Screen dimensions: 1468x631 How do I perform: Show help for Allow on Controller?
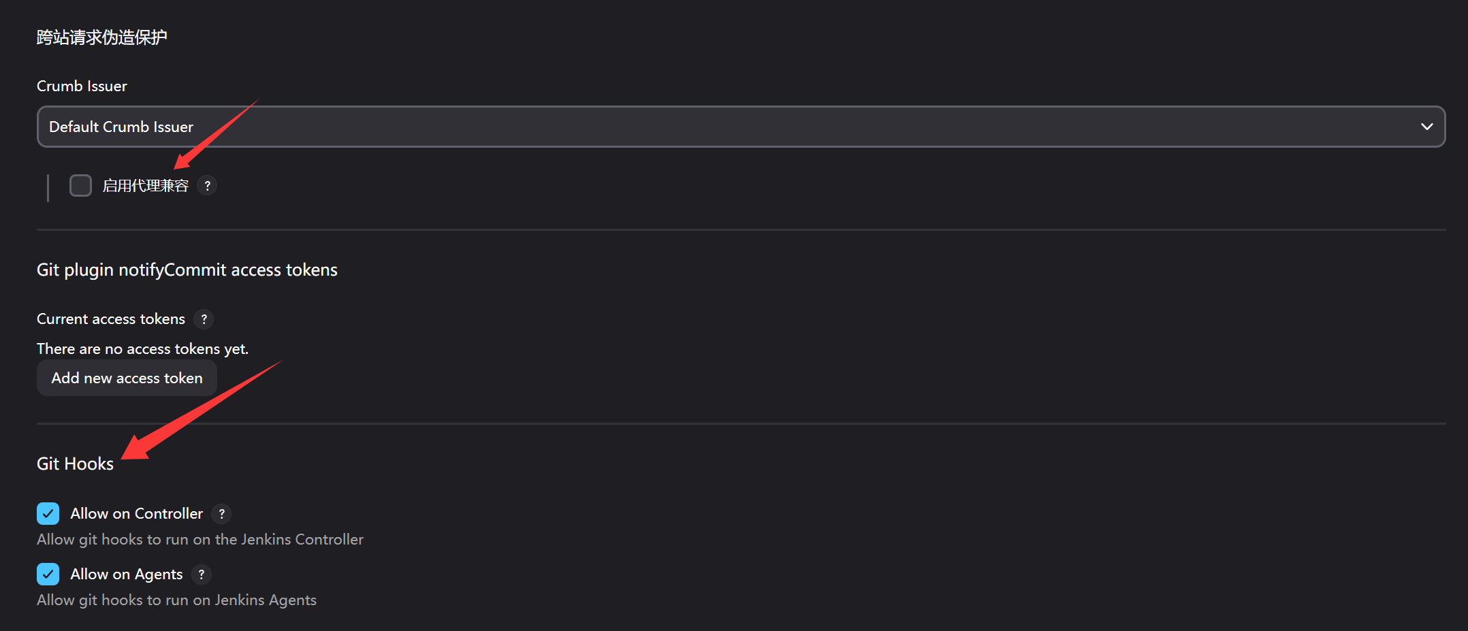pos(221,513)
